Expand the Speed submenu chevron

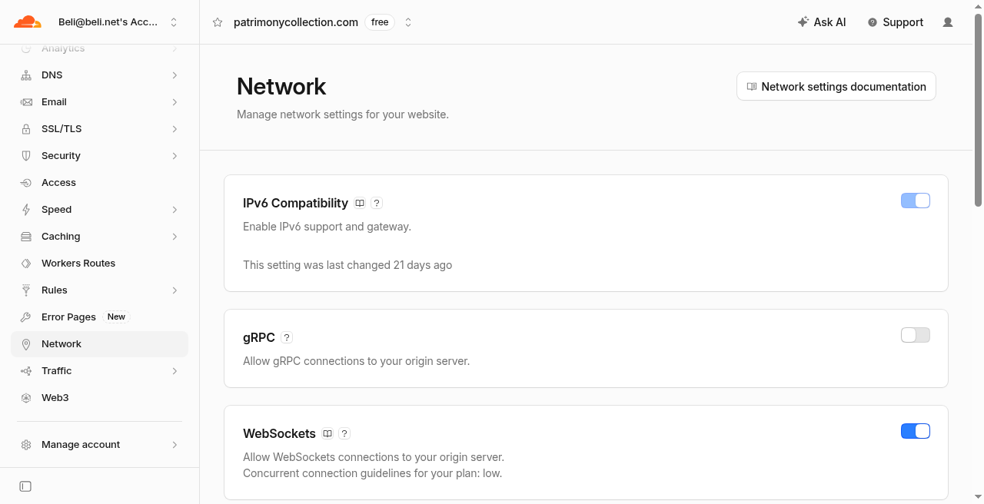175,210
